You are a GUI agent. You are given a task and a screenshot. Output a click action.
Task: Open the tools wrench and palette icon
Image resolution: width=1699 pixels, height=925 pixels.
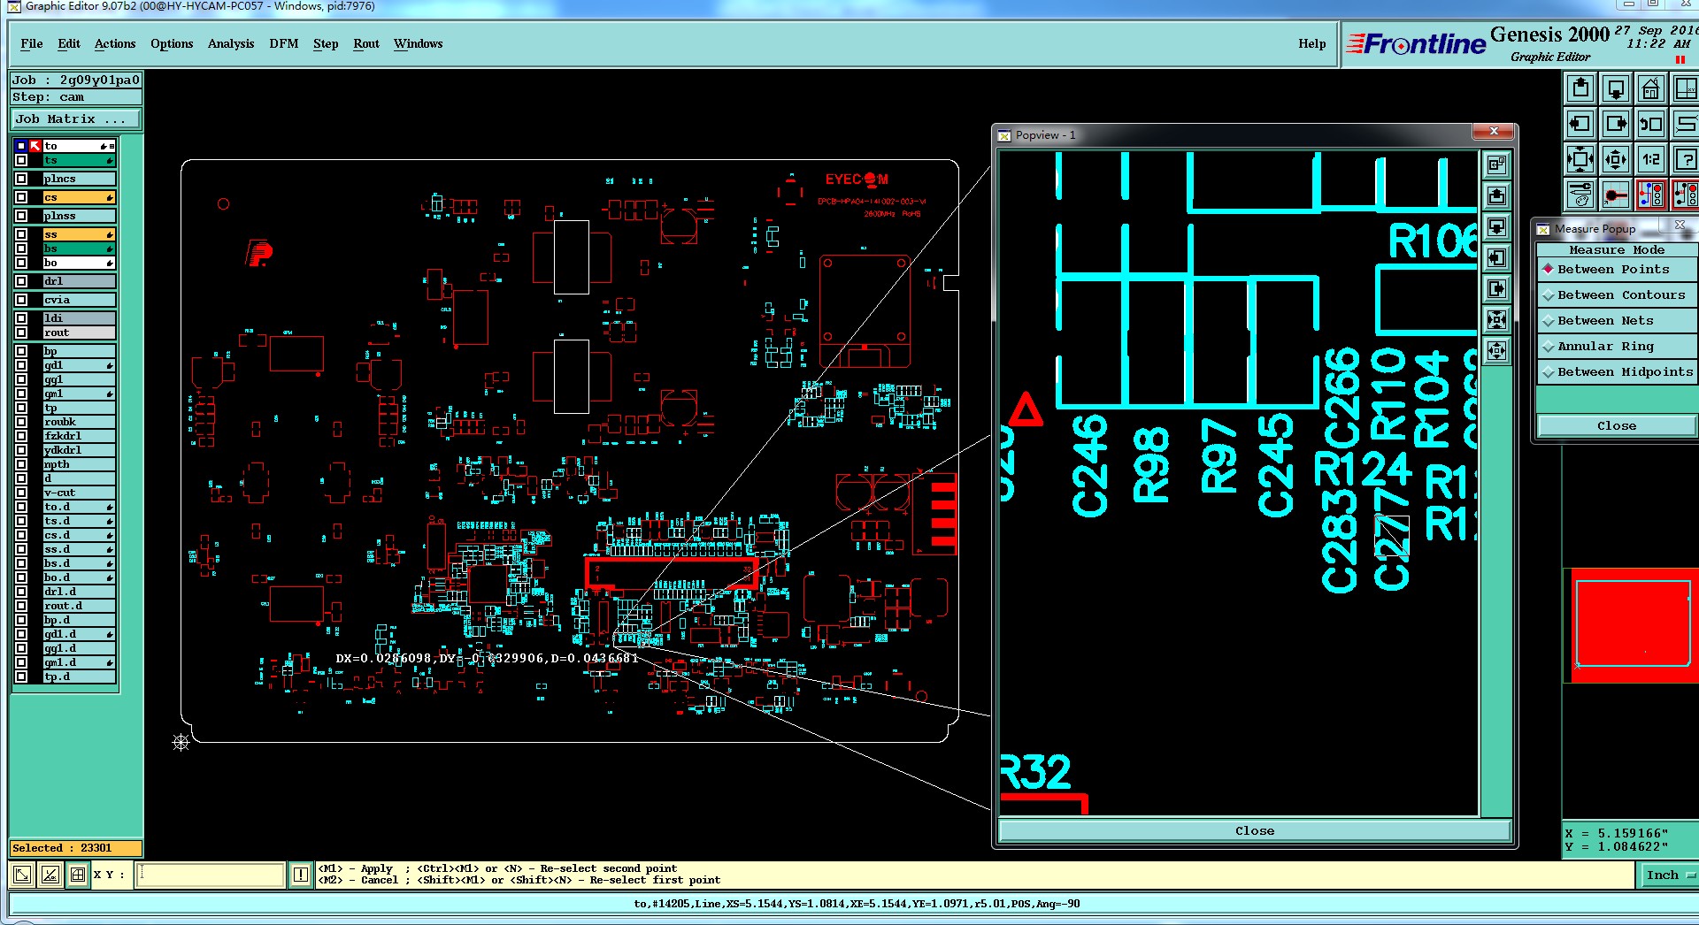tap(1580, 195)
